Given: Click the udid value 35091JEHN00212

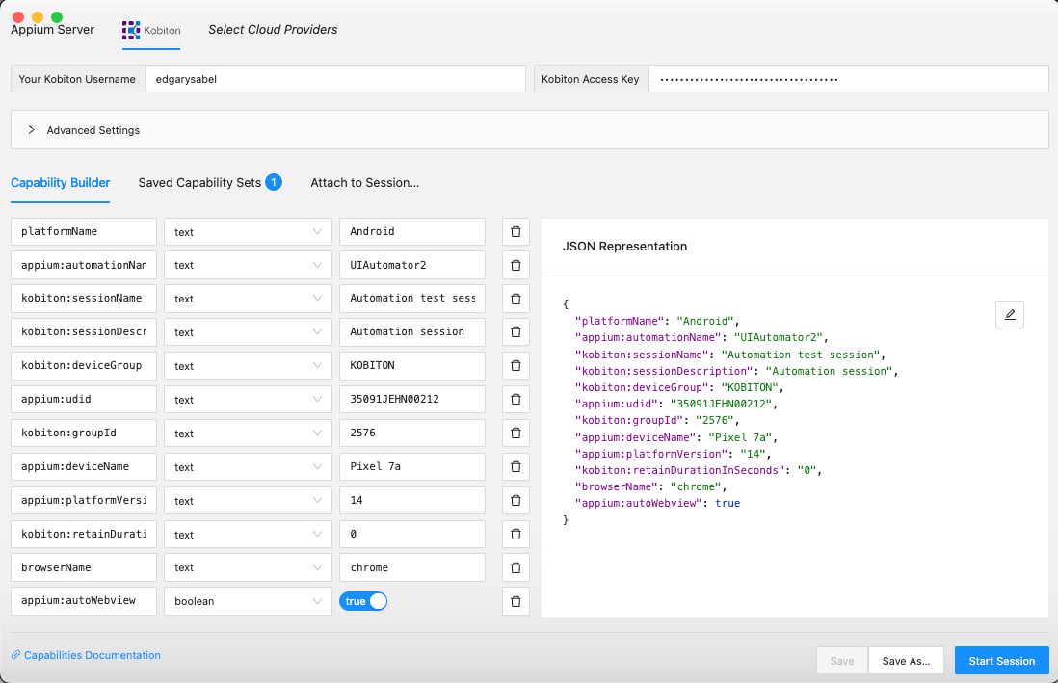Looking at the screenshot, I should point(412,400).
